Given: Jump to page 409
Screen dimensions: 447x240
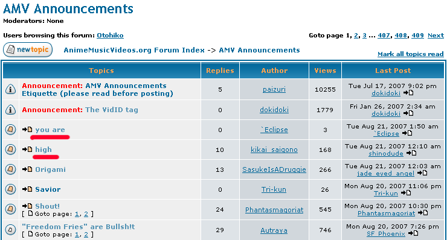Looking at the screenshot, I should 417,36.
